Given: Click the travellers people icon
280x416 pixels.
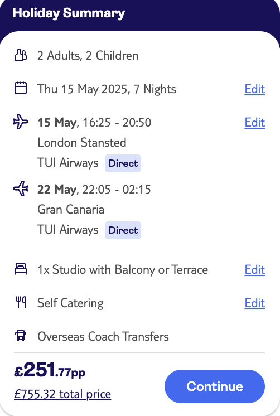Looking at the screenshot, I should tap(21, 55).
